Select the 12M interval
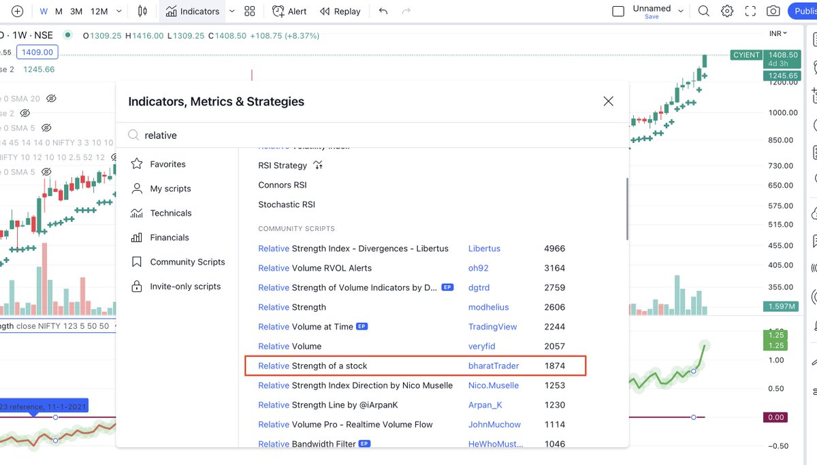The height and width of the screenshot is (465, 817). click(x=99, y=12)
